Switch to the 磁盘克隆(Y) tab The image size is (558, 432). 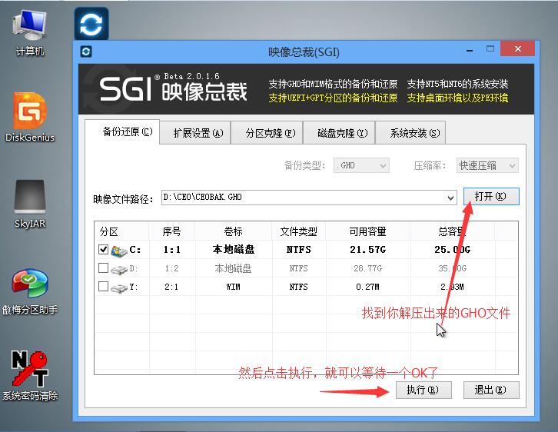point(339,133)
